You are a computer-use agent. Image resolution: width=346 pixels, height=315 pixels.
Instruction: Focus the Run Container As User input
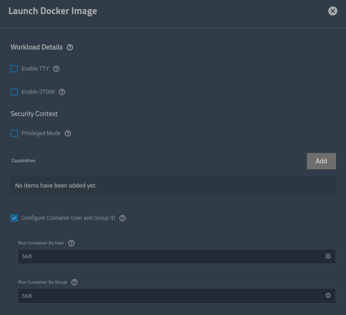point(168,256)
